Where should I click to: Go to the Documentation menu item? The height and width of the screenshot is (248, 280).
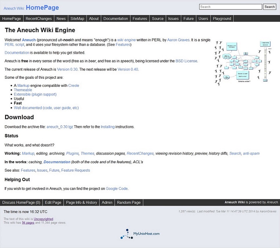115,19
